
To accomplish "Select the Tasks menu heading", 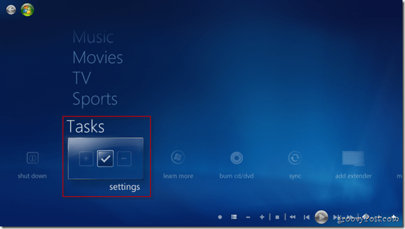I will click(86, 126).
